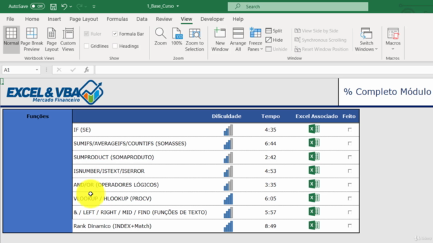
Task: Open Excel file for AND/OR row
Action: [314, 184]
